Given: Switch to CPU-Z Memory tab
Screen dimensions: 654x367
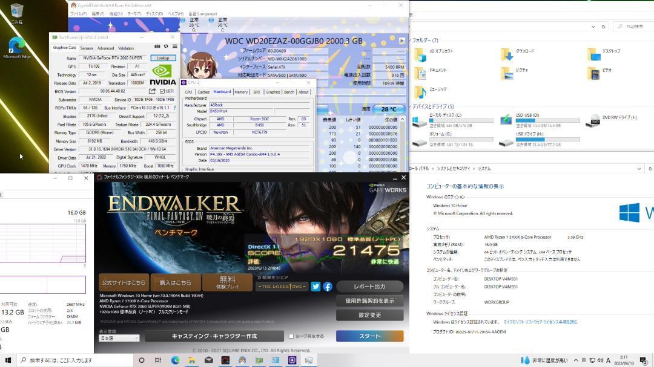Looking at the screenshot, I should 241,92.
